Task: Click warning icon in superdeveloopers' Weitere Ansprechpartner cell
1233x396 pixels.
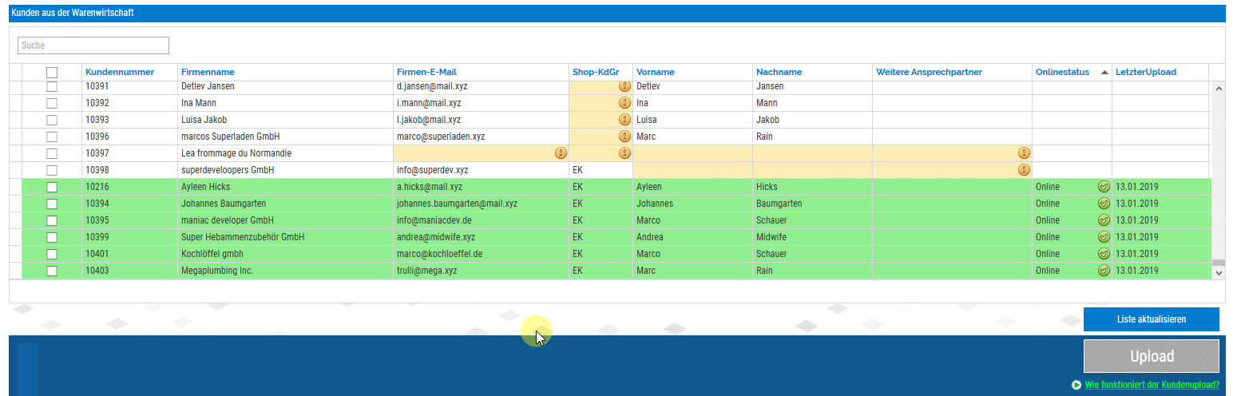Action: pos(1024,170)
